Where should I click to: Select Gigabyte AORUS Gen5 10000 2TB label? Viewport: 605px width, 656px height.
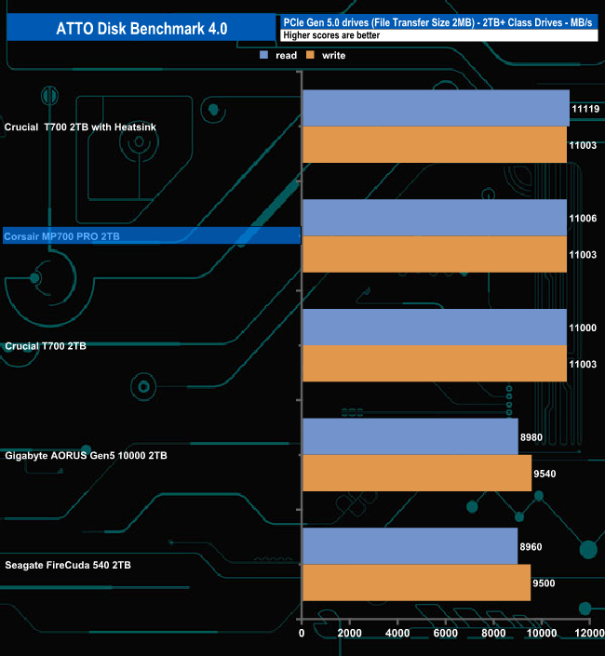pos(86,455)
